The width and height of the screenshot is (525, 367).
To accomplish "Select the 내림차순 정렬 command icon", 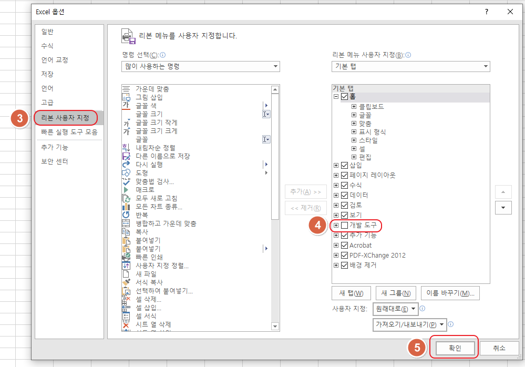I will (126, 147).
